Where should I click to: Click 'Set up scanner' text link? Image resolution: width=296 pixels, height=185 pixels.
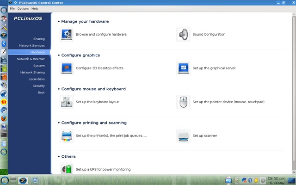point(205,136)
